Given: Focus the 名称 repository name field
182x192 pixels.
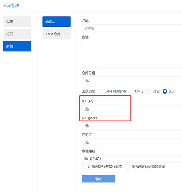Looking at the screenshot, I should 132,28.
